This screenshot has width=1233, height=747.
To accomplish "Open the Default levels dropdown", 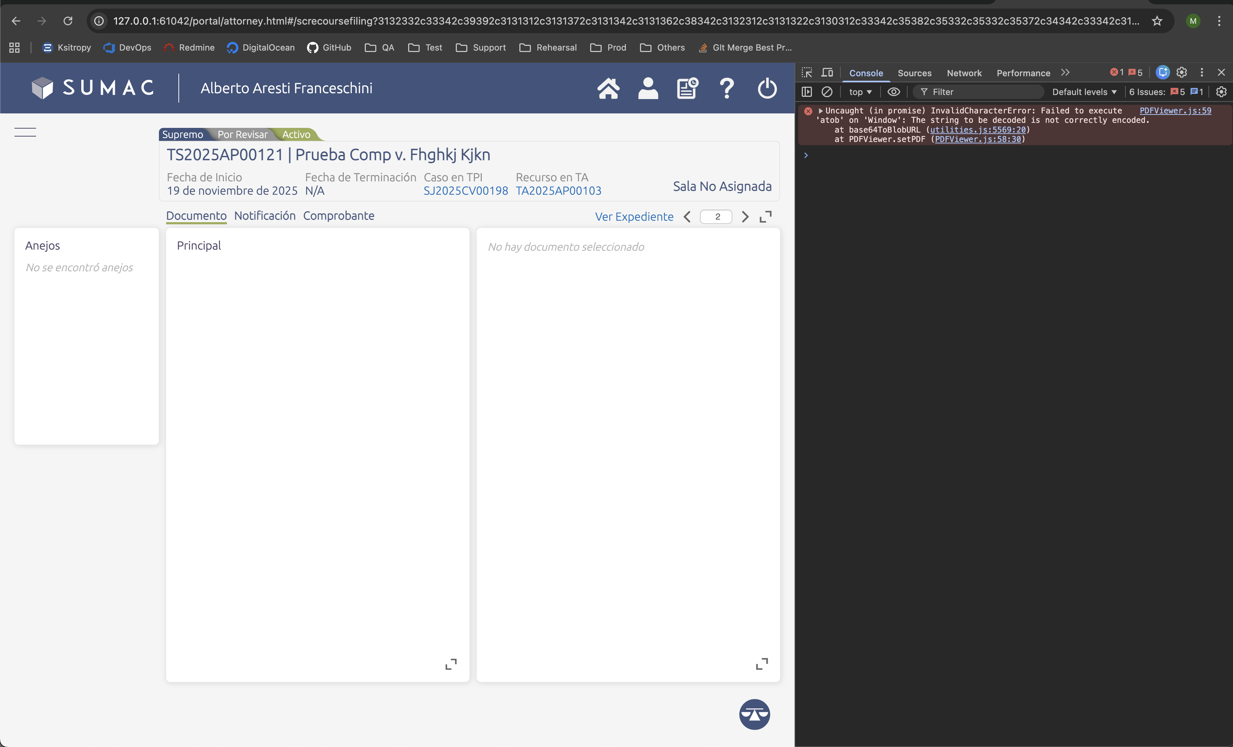I will pos(1084,92).
